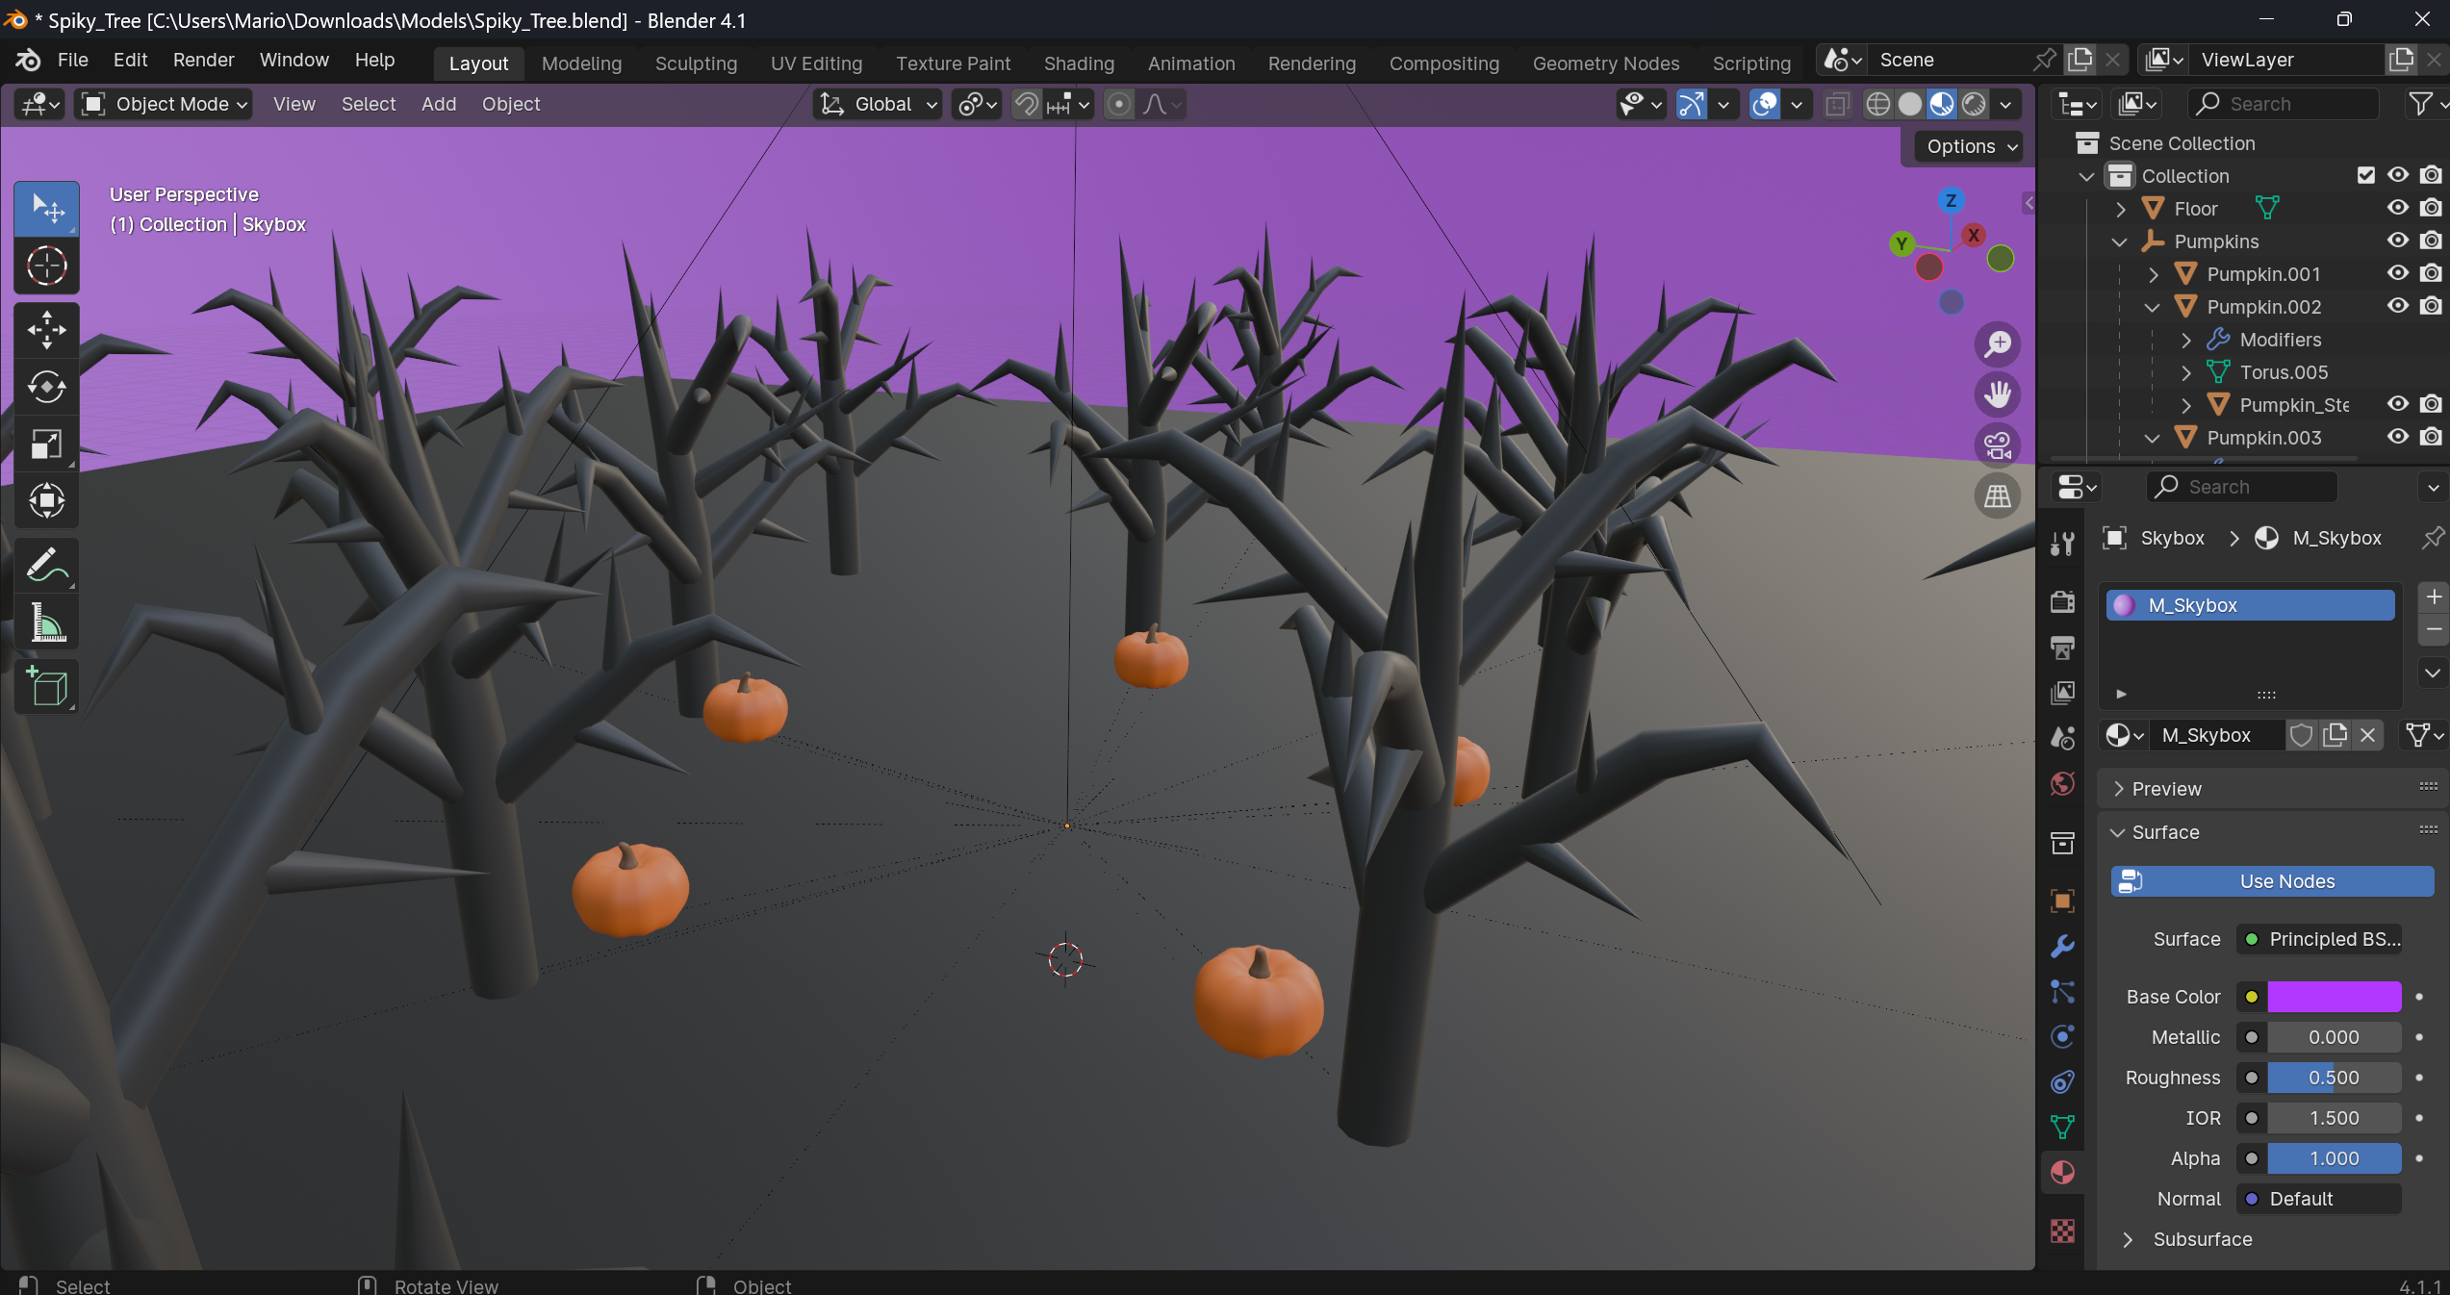This screenshot has width=2450, height=1295.
Task: Open the Tool properties tab
Action: (2062, 544)
